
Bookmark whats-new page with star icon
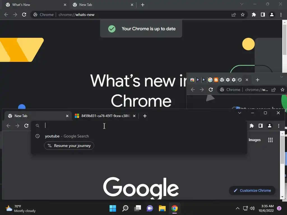pos(243,15)
